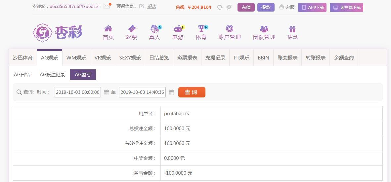Select the AG日结 sub-tab
Screen dimensions: 391x182
click(22, 74)
